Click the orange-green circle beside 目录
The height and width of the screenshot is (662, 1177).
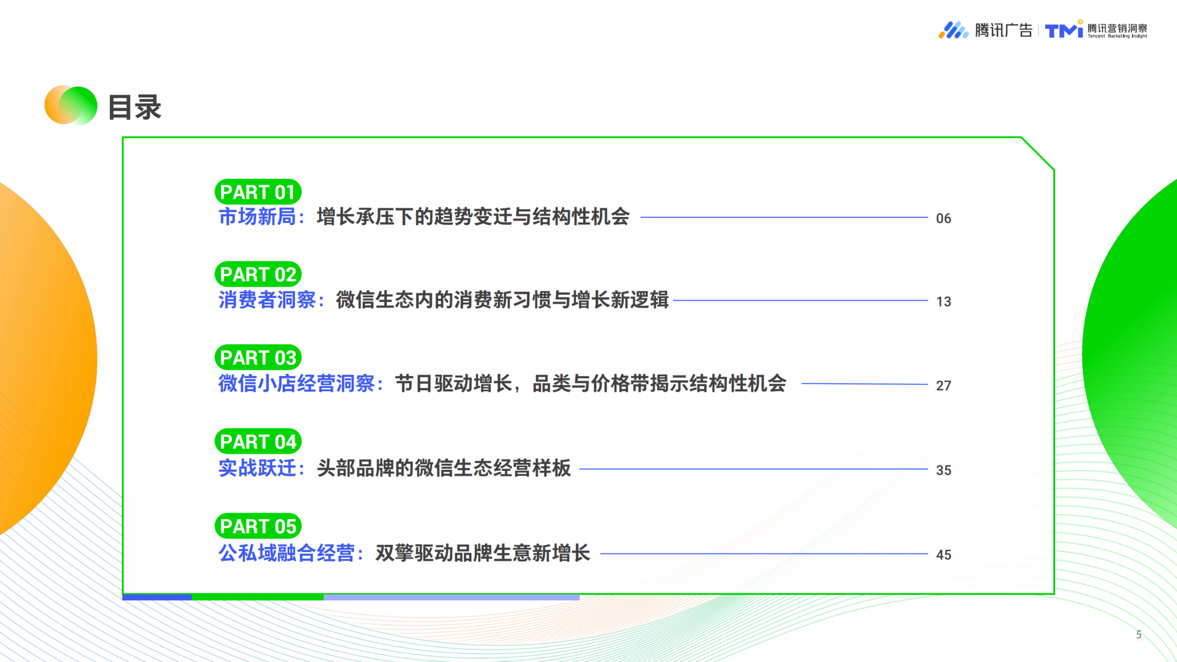(x=71, y=105)
